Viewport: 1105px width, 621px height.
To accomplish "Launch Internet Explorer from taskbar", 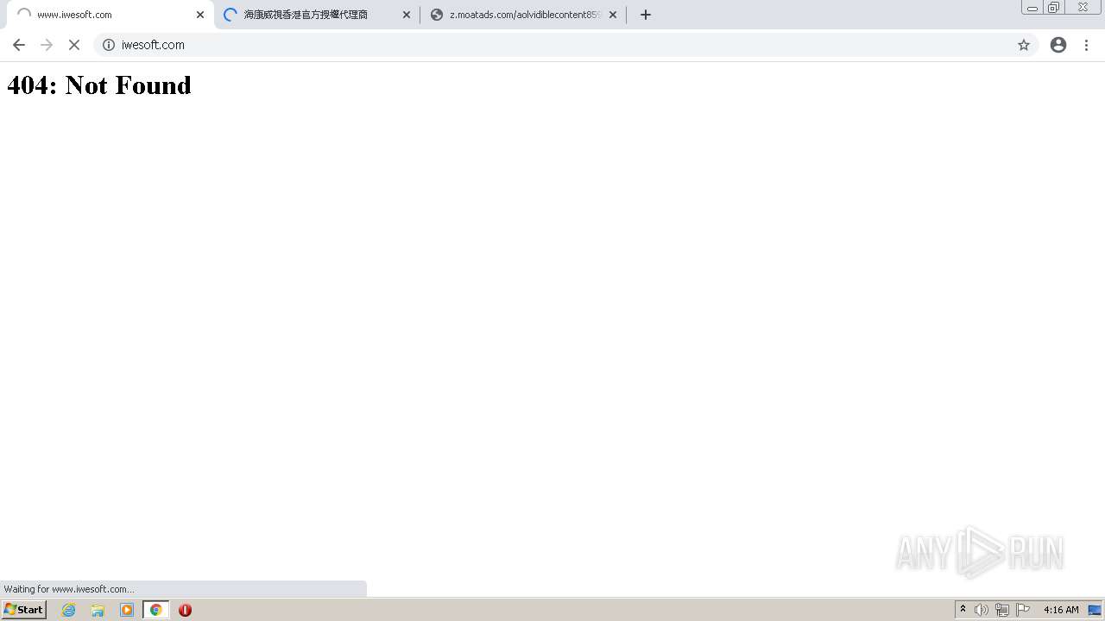I will click(x=69, y=610).
